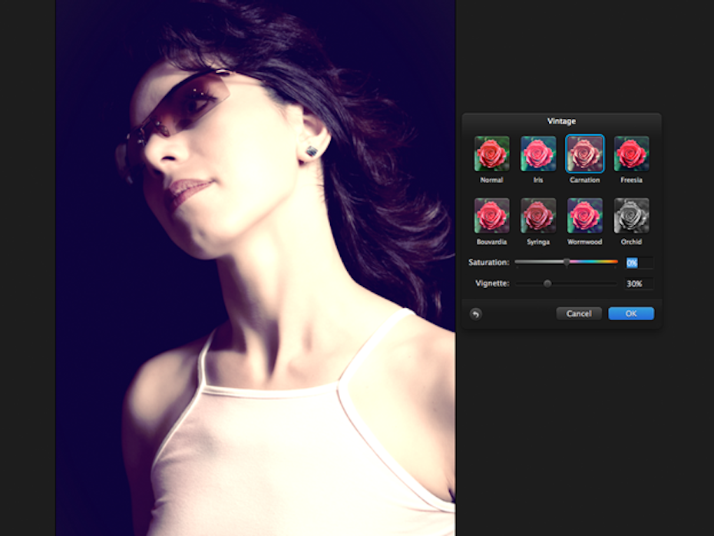
Task: Click the Vignette 30% value field
Action: tap(639, 283)
